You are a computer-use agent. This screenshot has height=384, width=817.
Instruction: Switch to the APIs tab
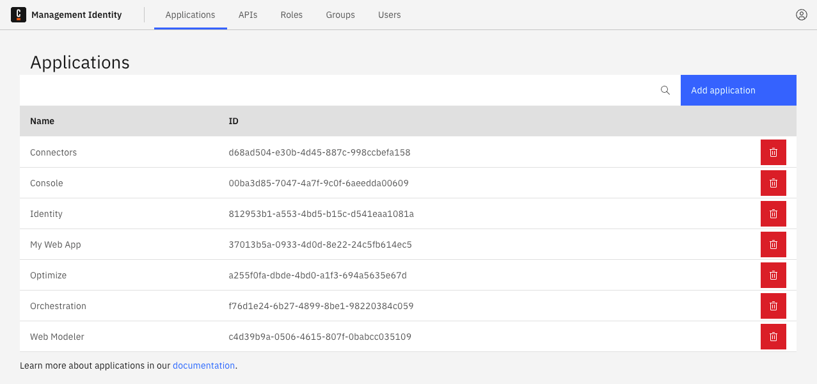[248, 15]
